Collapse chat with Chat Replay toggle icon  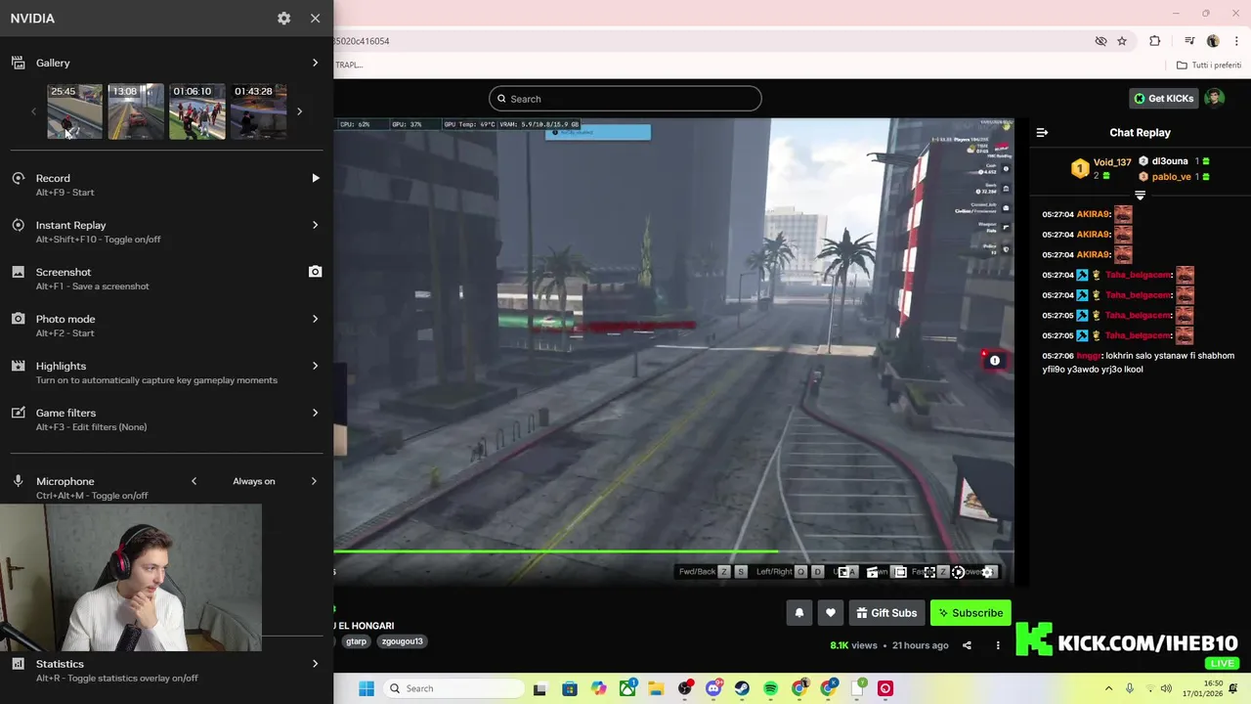tap(1042, 132)
